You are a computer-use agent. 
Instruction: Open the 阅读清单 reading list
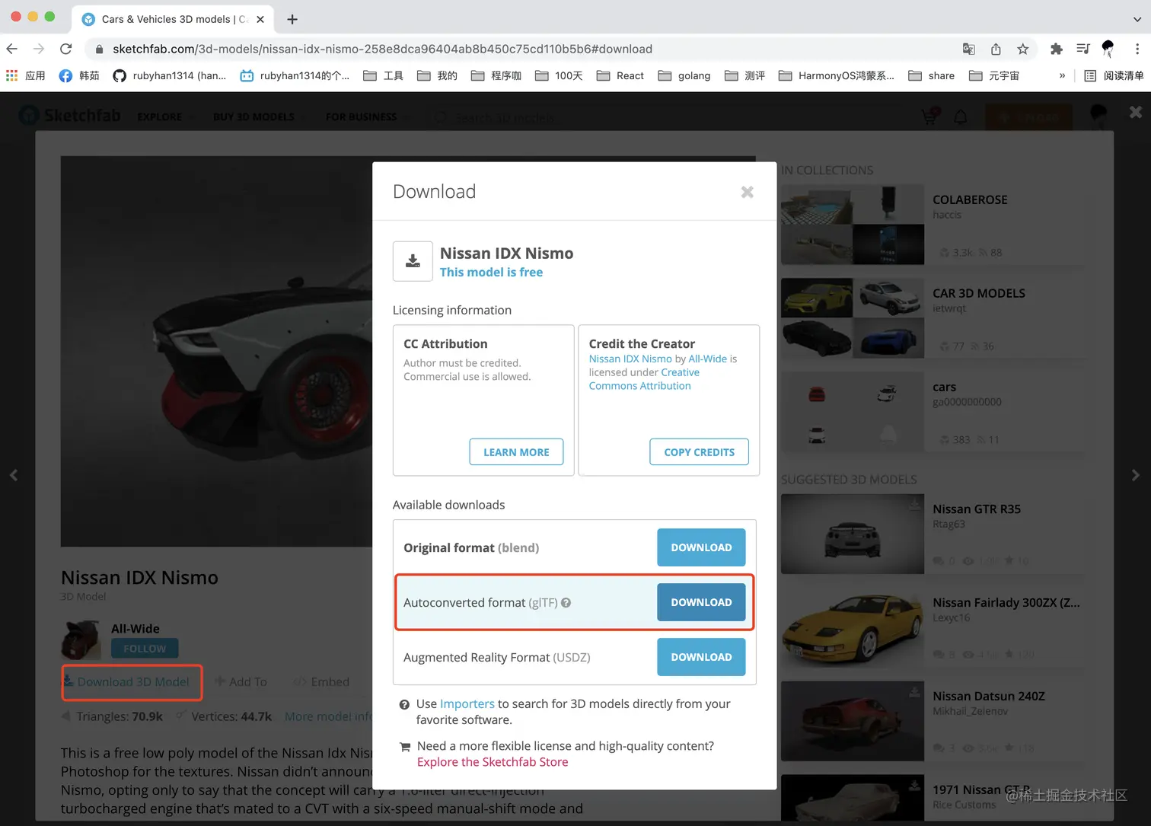[1114, 75]
